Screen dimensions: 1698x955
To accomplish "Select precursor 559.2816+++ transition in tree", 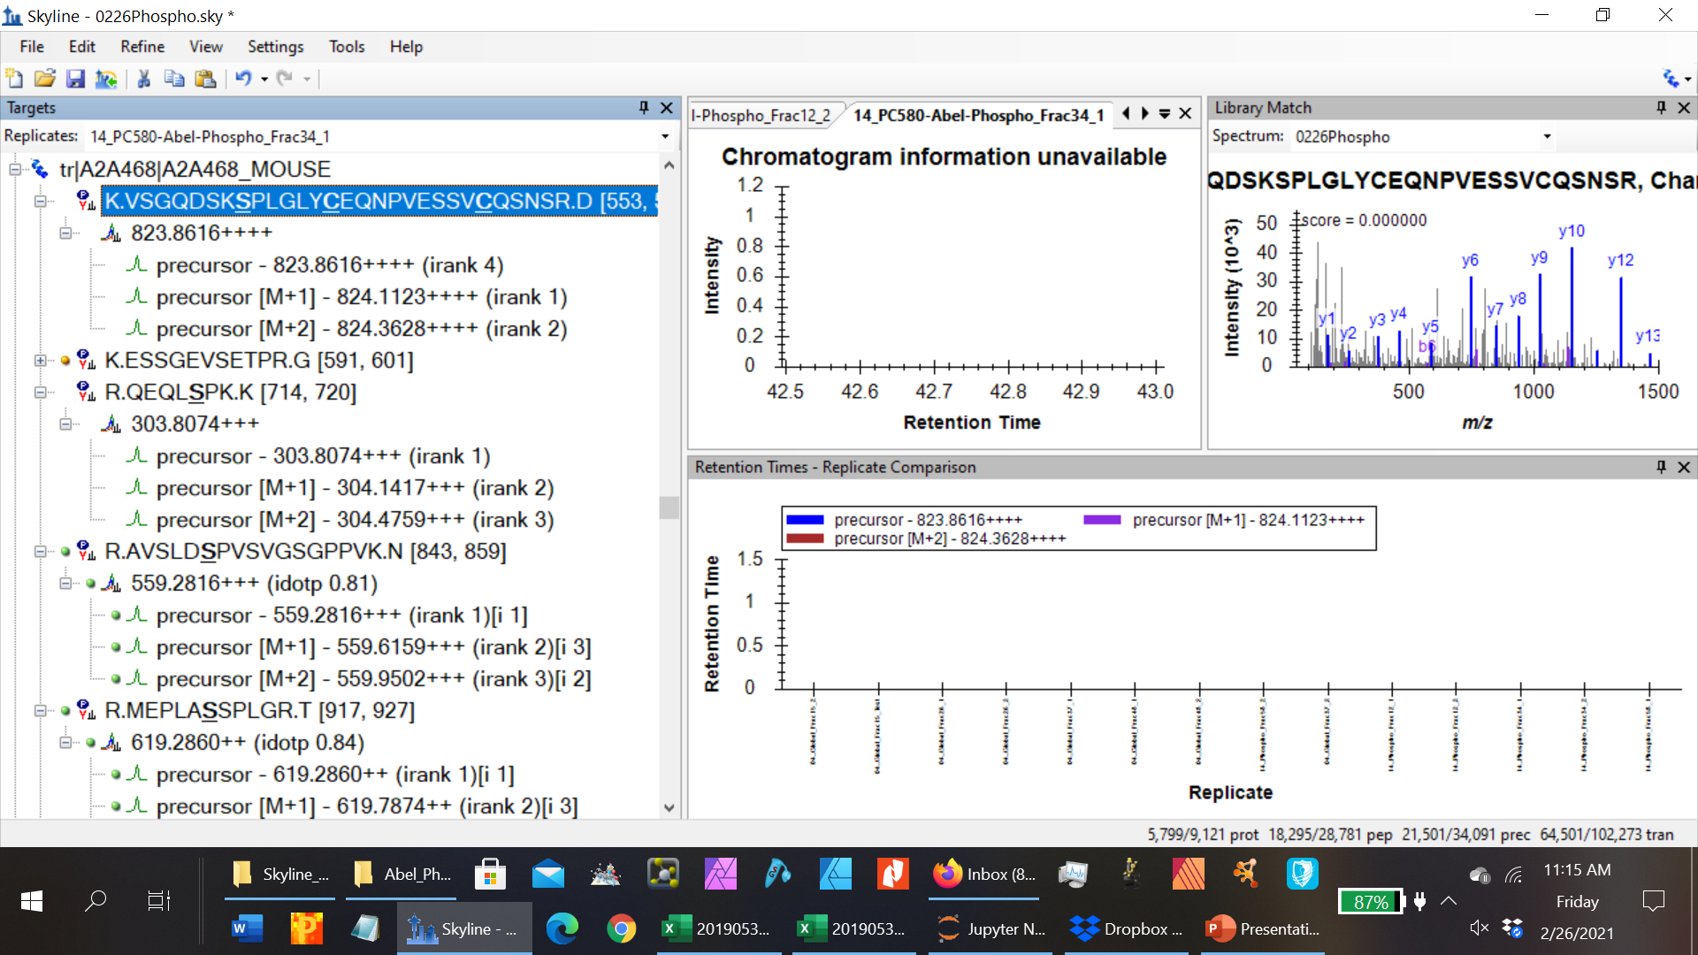I will (x=341, y=615).
